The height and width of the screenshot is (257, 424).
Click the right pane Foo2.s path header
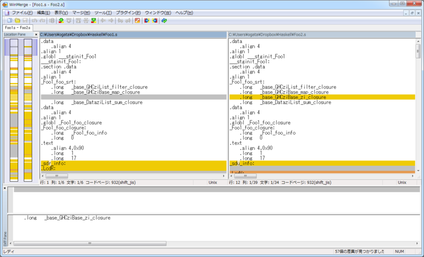[x=322, y=35]
